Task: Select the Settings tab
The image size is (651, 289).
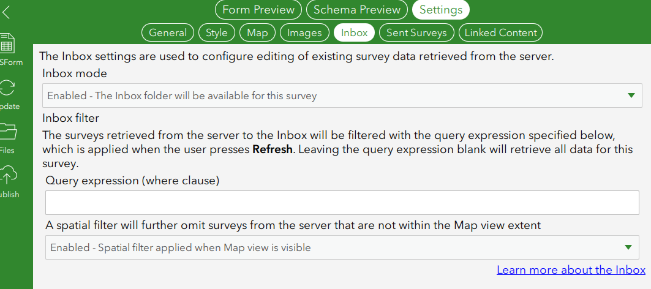Action: [441, 10]
